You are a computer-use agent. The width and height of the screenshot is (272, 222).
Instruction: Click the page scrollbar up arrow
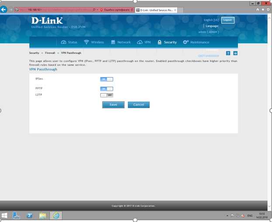click(269, 18)
